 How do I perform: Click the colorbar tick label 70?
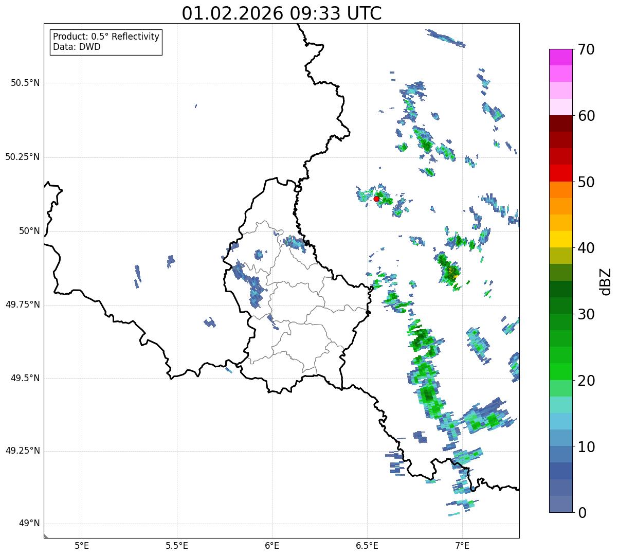586,49
